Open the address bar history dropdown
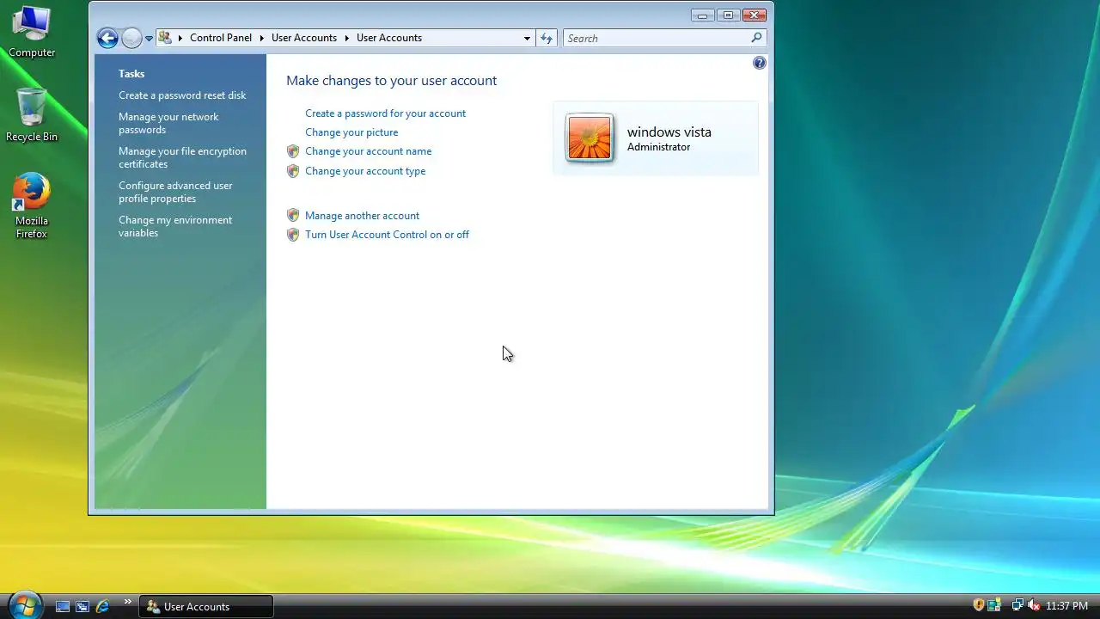Viewport: 1100px width, 619px height. [527, 38]
